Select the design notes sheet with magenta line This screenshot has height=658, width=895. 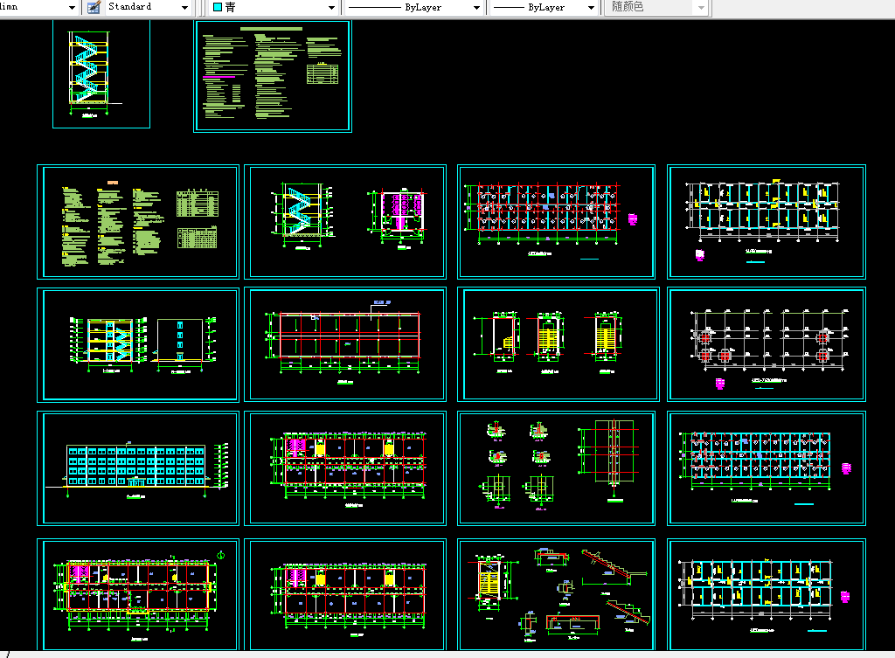(273, 76)
